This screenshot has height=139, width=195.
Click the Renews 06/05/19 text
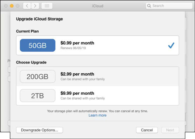(73, 48)
